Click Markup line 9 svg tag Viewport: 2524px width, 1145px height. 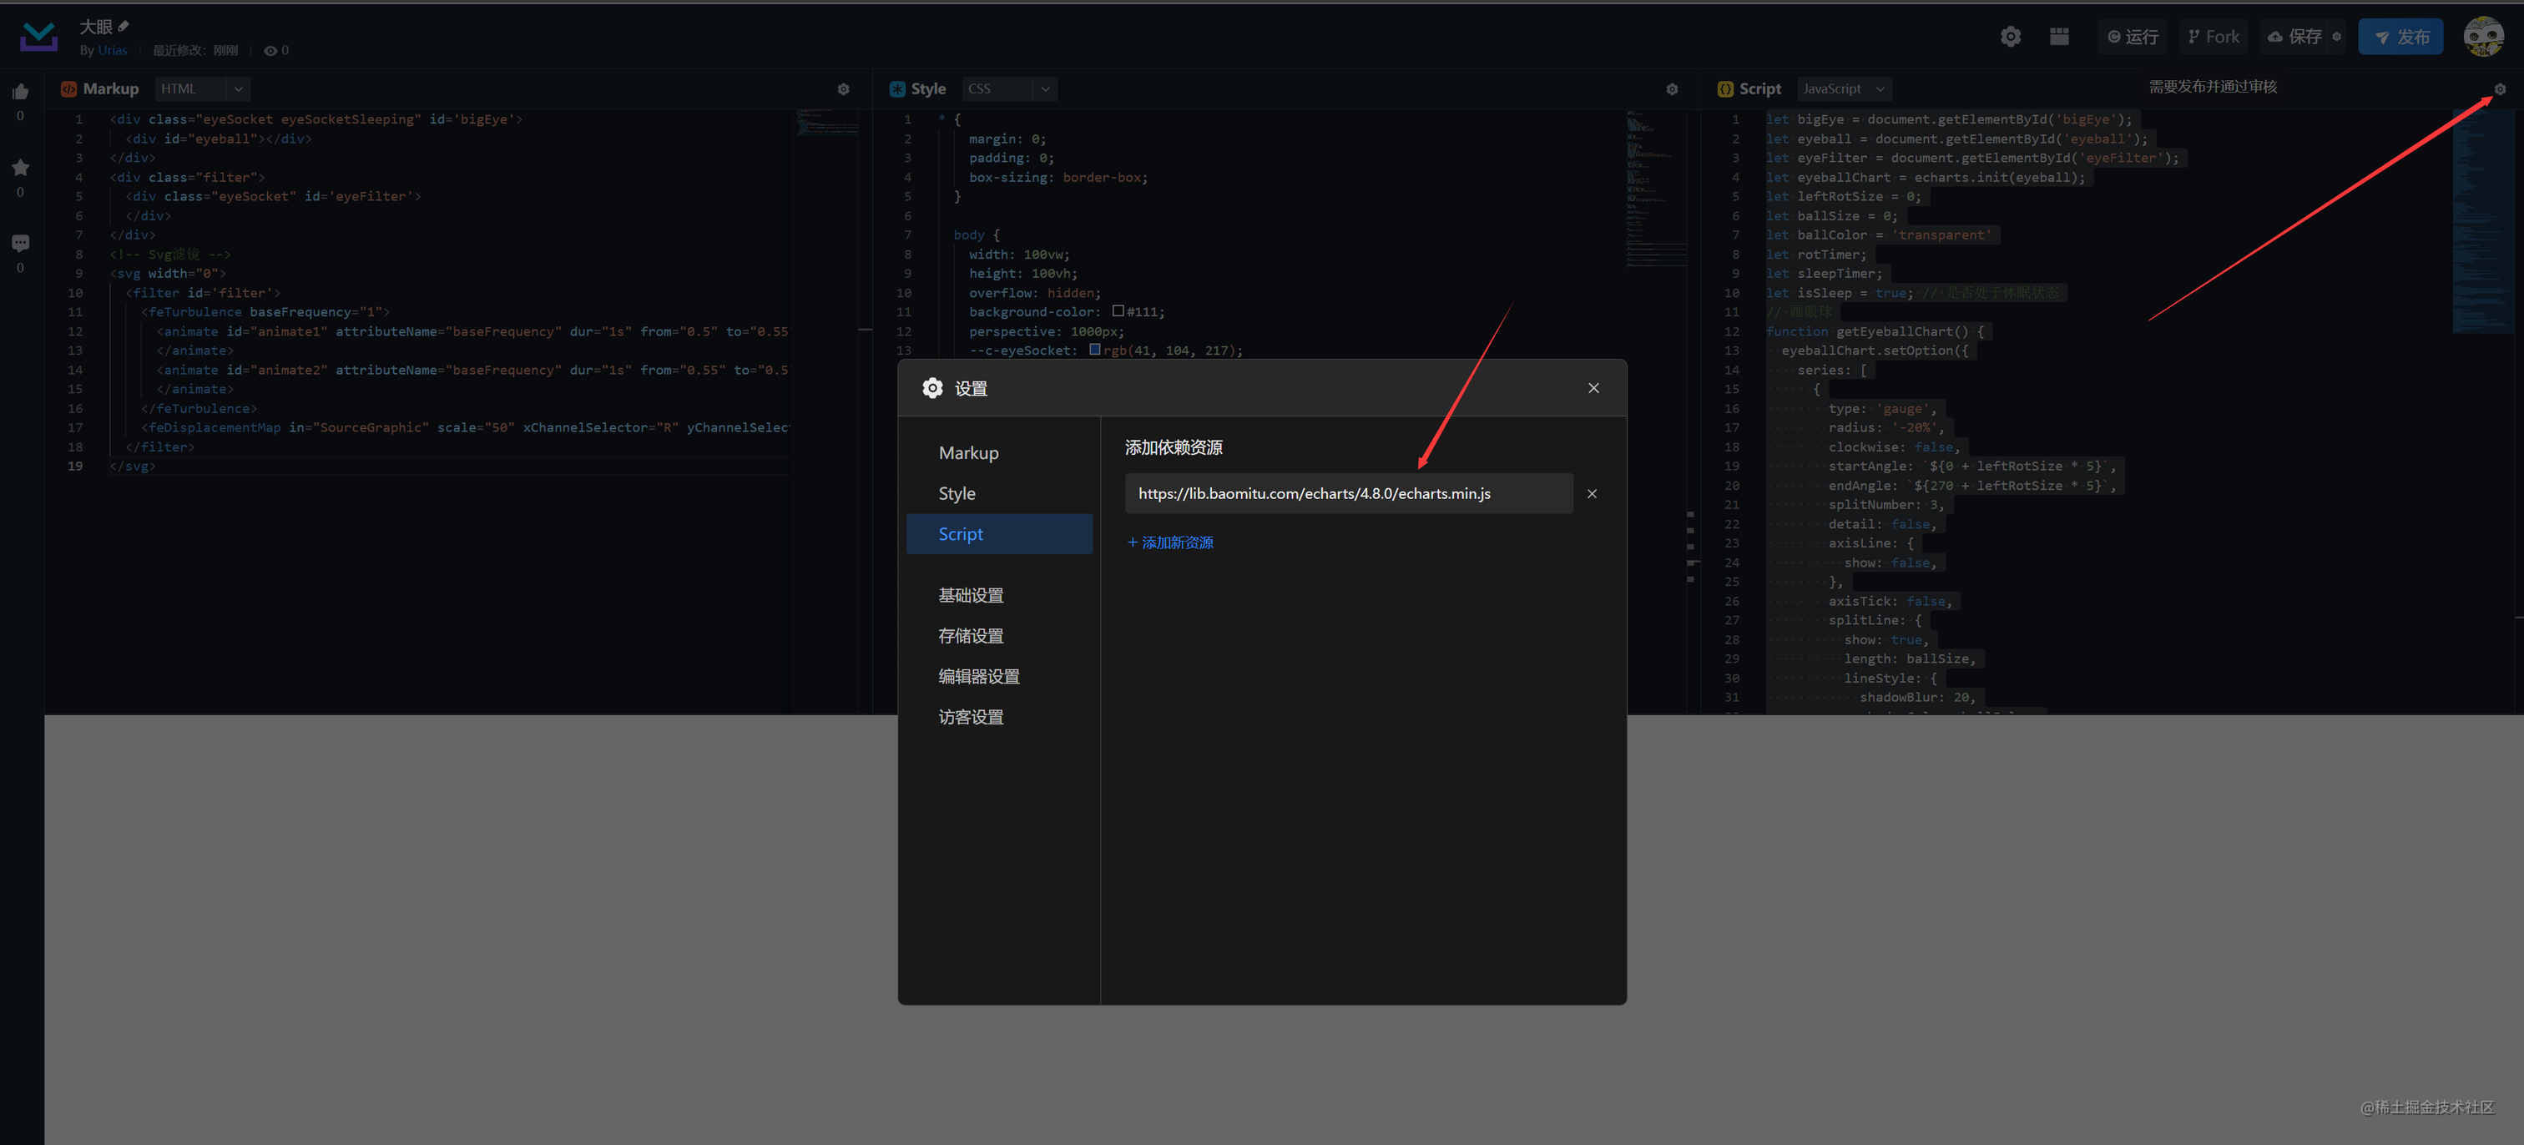[168, 273]
